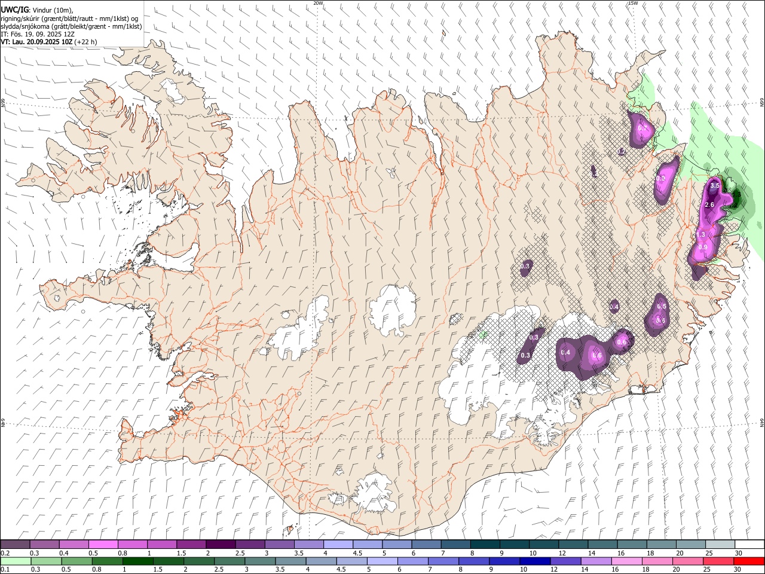Pick the lavender 4 swatch in the snow scale
The image size is (765, 574).
[x=338, y=545]
